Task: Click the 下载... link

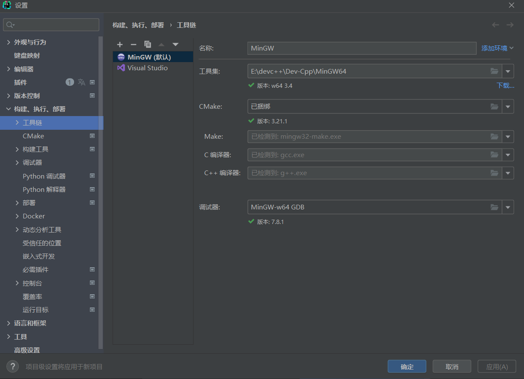Action: pos(506,86)
